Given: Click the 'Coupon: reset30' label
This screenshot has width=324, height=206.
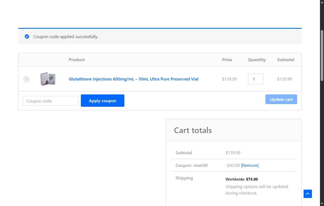Looking at the screenshot, I should [x=192, y=165].
